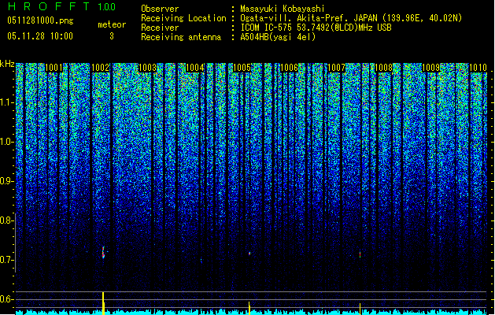
Task: Click the Receiving Location label
Action: point(183,18)
